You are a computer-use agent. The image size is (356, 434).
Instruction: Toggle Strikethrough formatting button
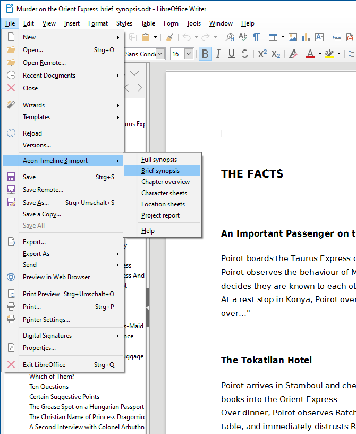coord(245,54)
